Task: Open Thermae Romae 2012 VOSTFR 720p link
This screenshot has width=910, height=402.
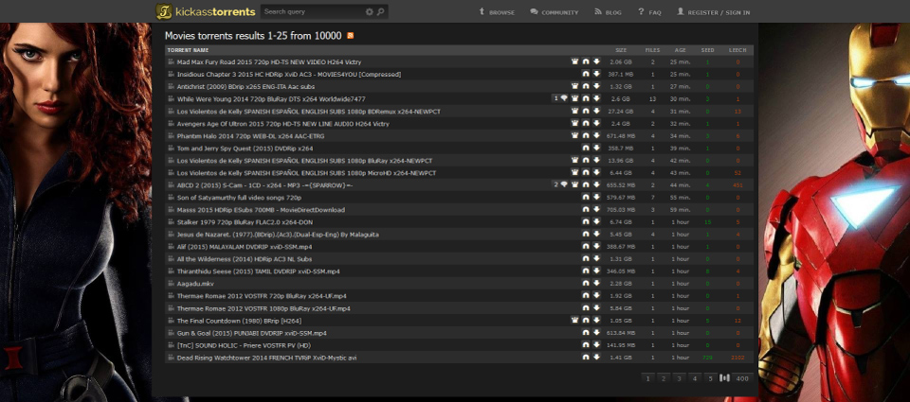Action: (x=262, y=296)
